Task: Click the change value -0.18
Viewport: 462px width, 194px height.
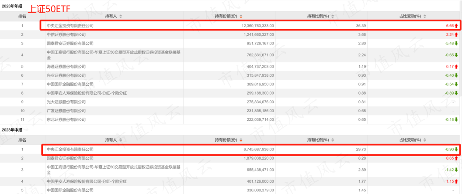Action: point(449,119)
